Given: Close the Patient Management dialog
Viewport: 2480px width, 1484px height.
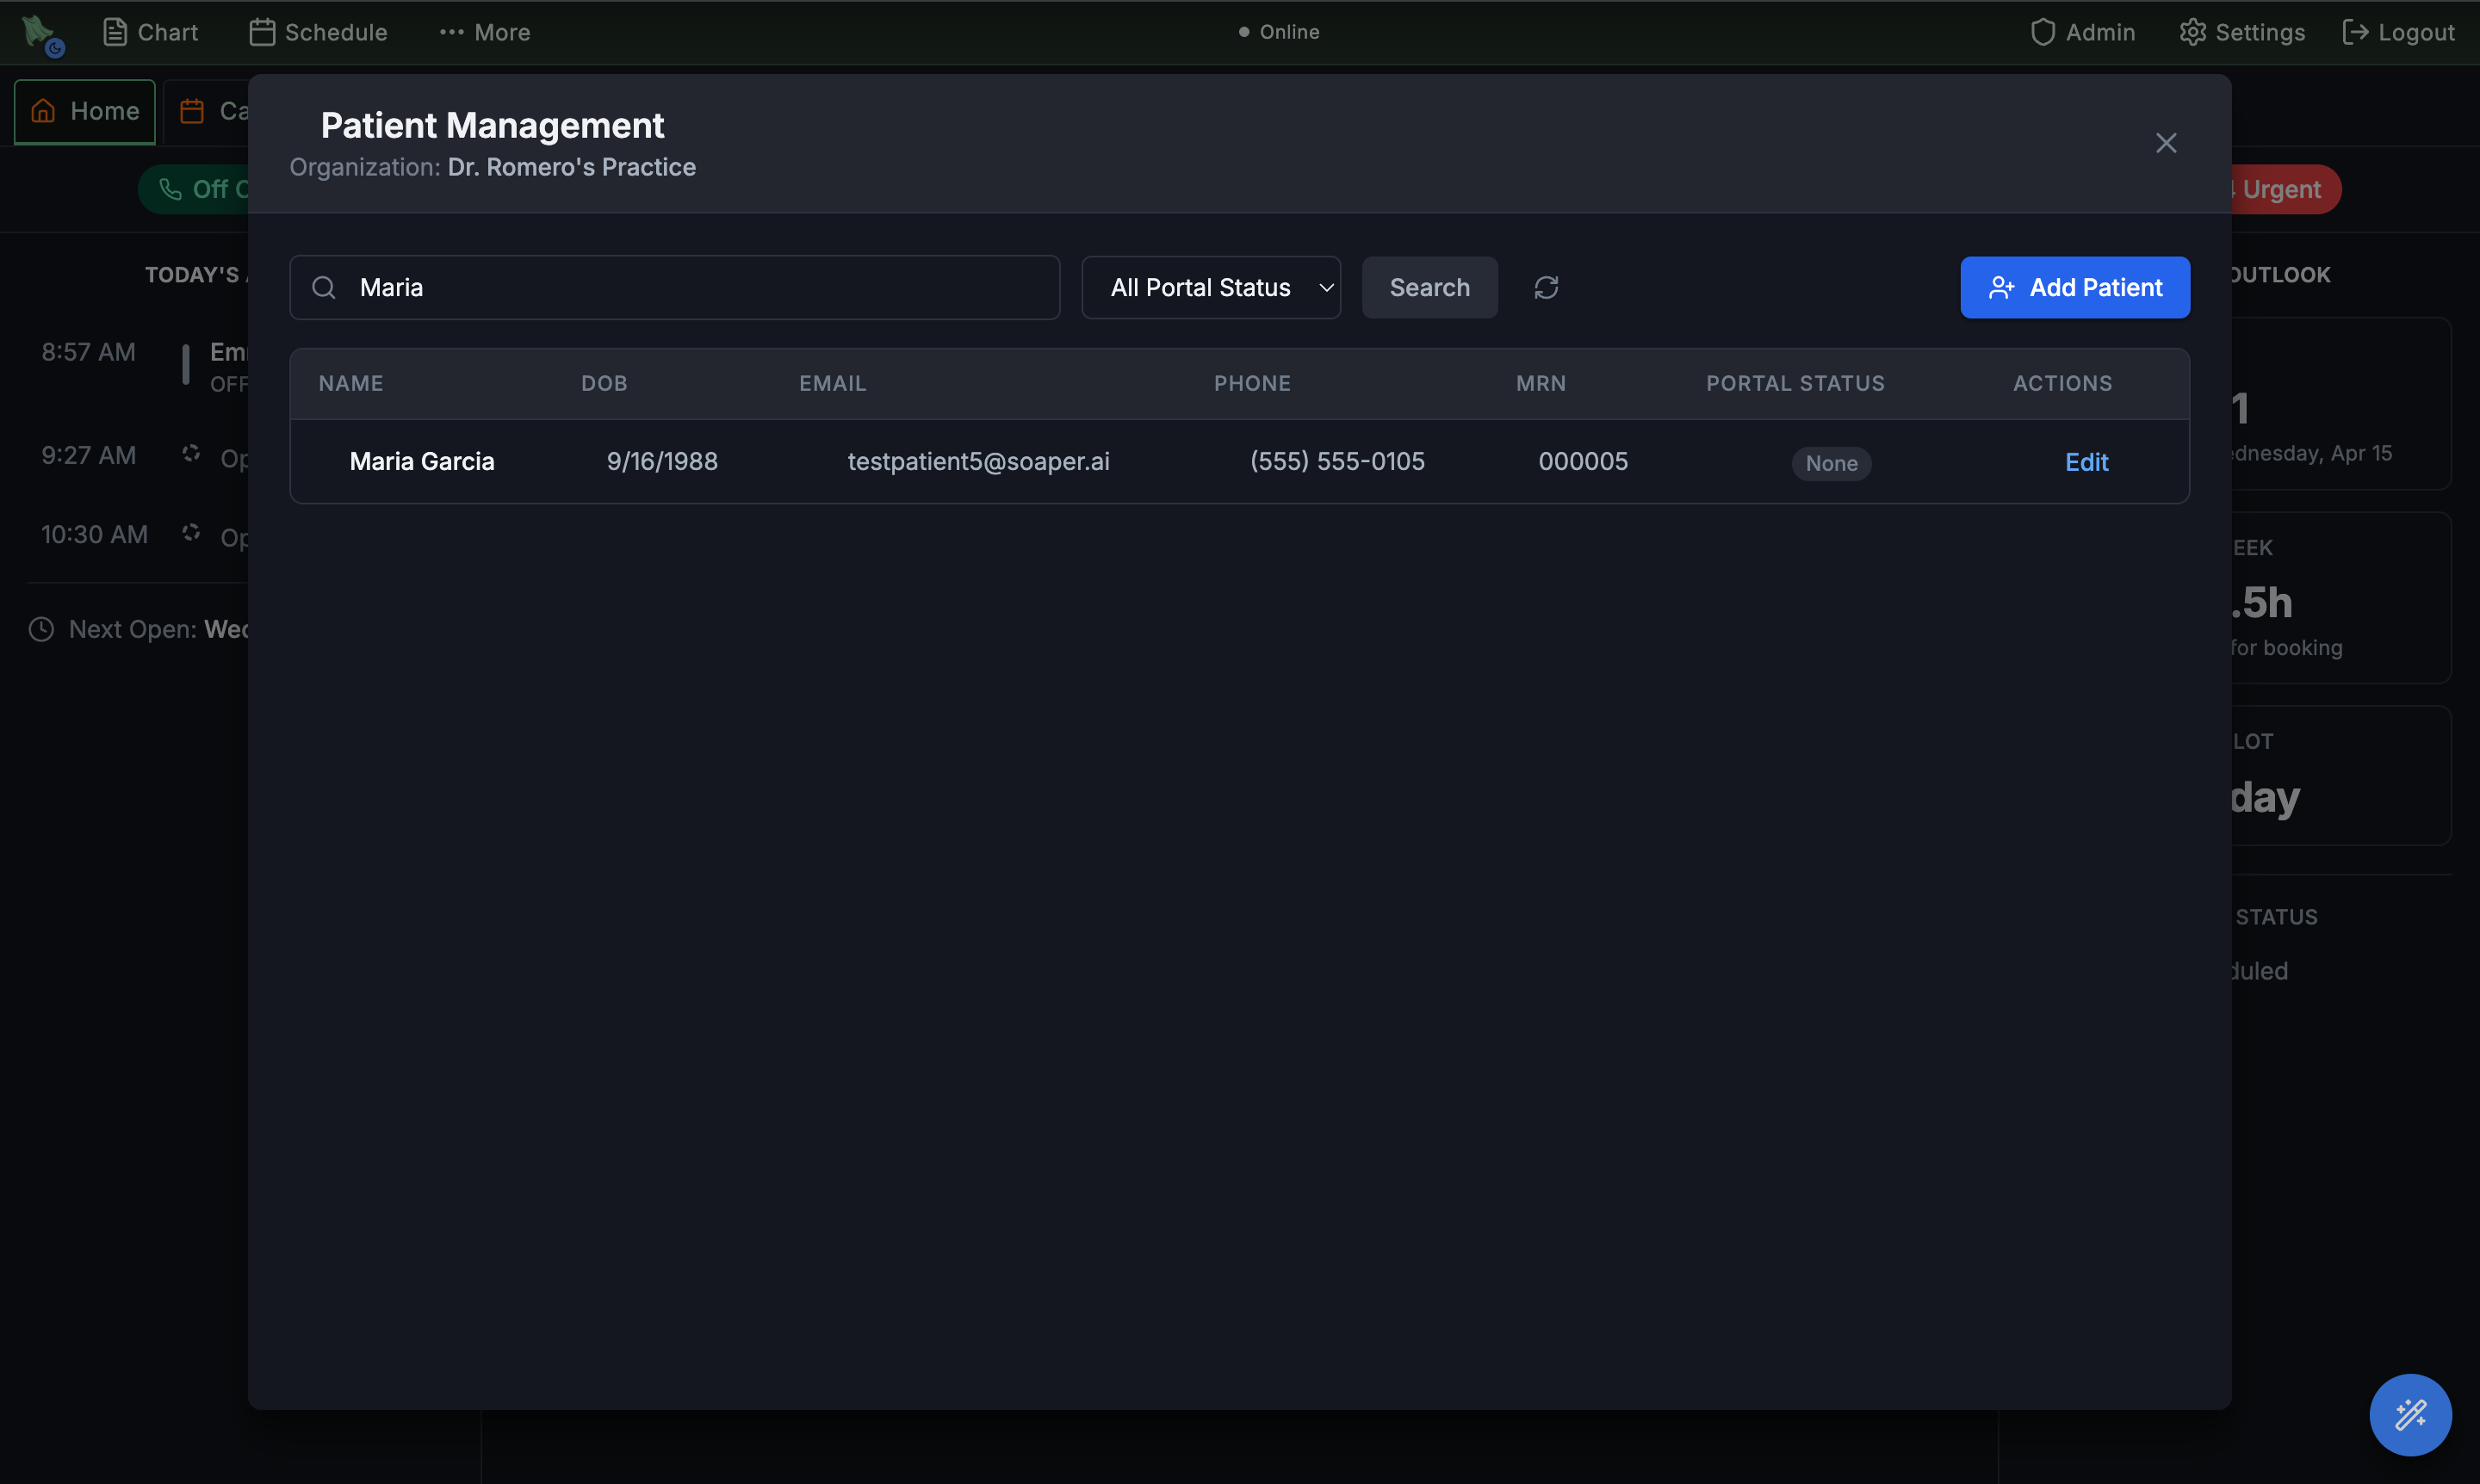Looking at the screenshot, I should [2166, 143].
